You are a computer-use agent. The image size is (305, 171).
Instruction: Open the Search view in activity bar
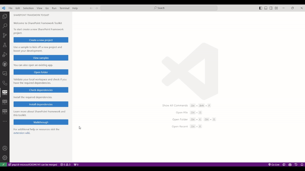5,26
